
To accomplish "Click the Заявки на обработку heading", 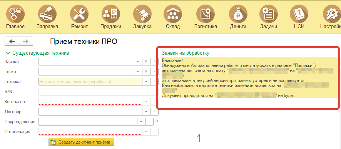I will coord(186,53).
